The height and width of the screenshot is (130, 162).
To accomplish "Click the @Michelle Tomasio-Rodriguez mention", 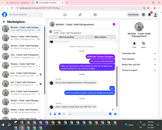I will pyautogui.click(x=100, y=57).
